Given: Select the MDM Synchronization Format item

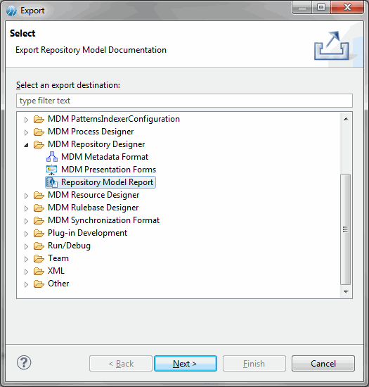Looking at the screenshot, I should [103, 220].
